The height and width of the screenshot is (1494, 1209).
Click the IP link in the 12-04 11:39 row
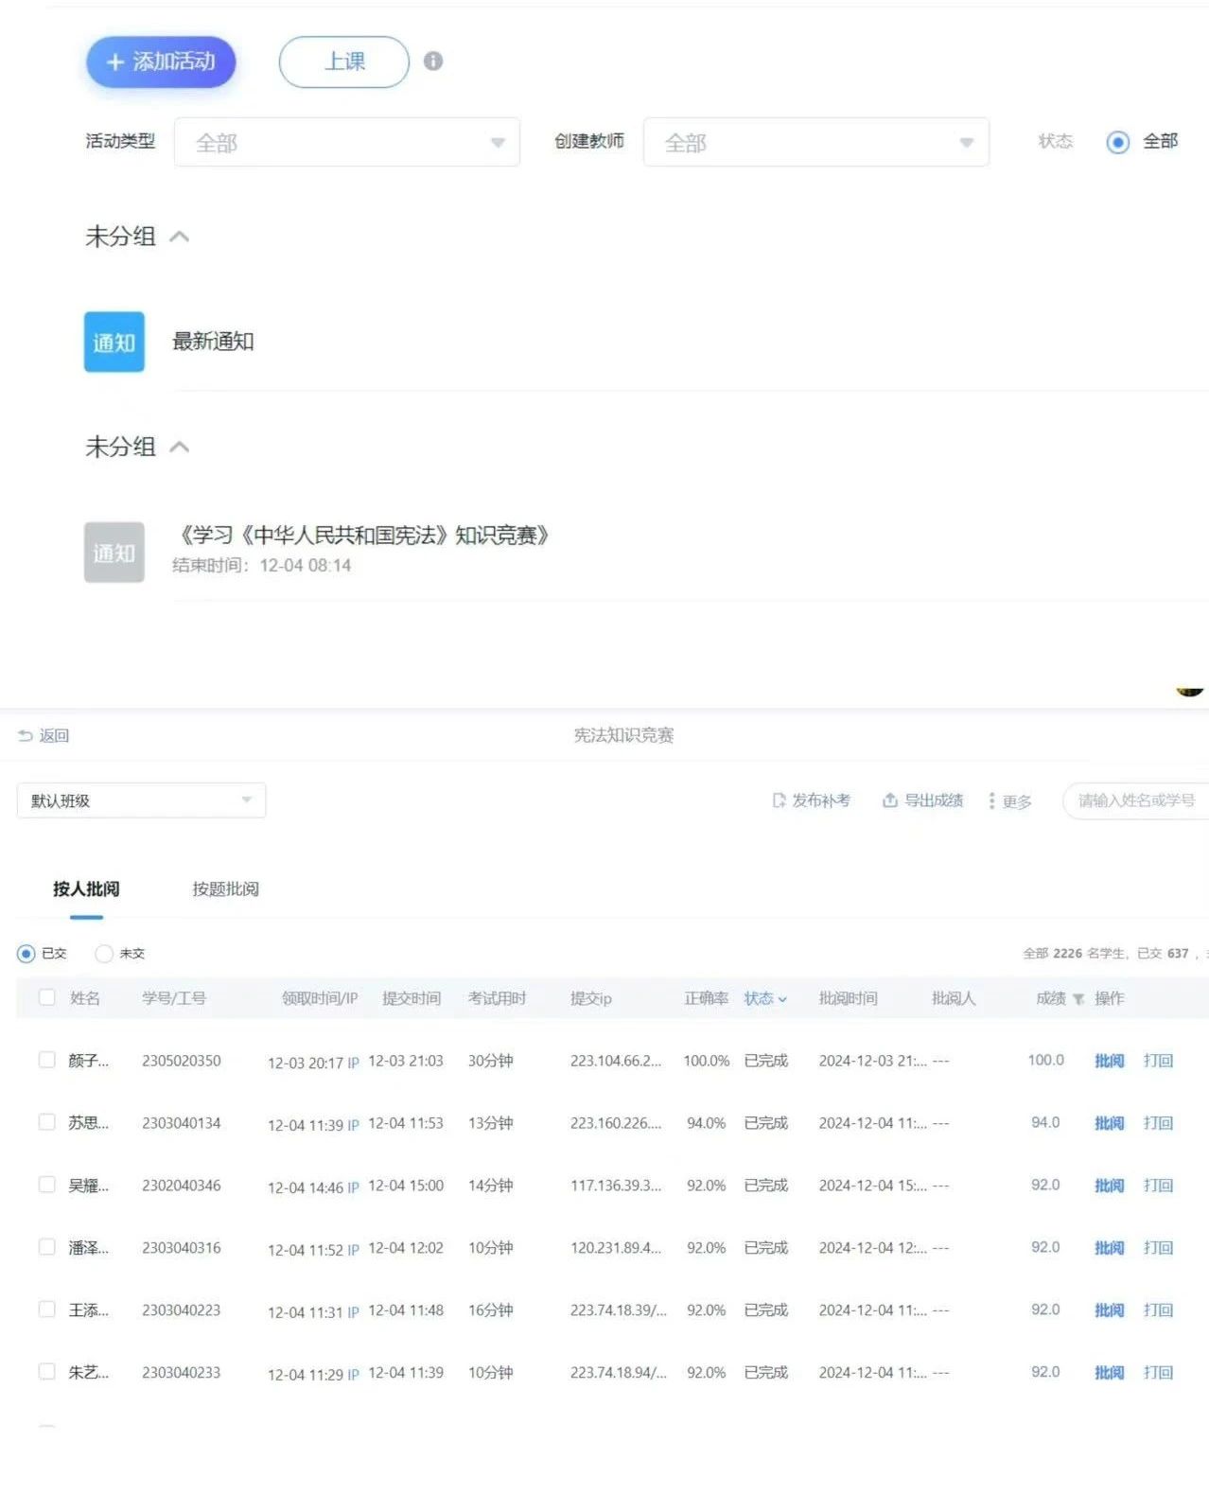[353, 1125]
